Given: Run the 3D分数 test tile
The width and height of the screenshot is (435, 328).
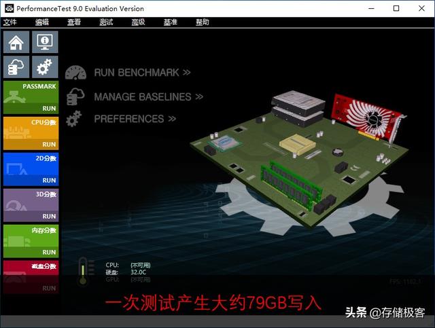Looking at the screenshot, I should coord(31,205).
